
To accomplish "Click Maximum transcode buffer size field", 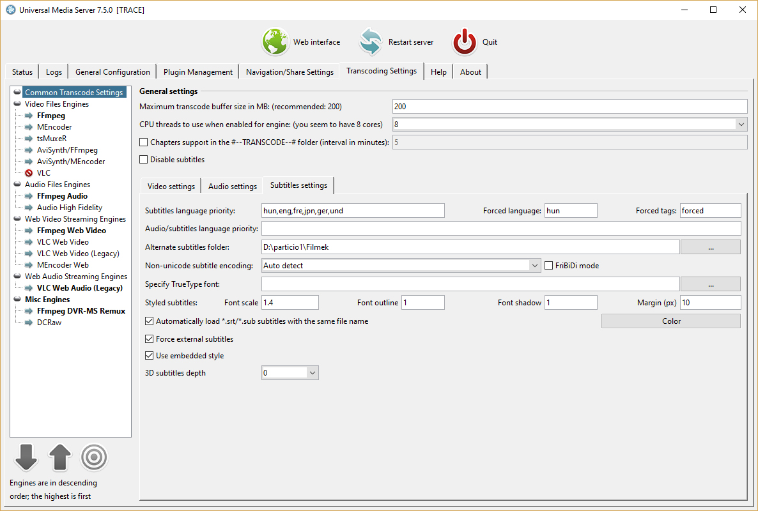I will (570, 107).
